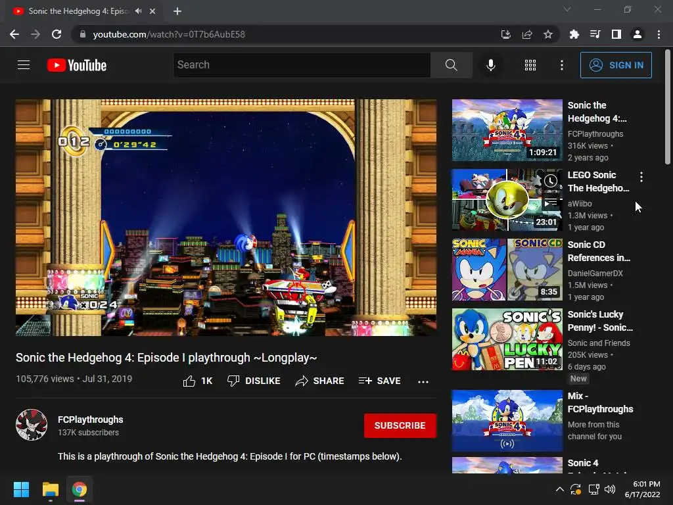
Task: Open Chrome profile avatar menu
Action: point(638,34)
